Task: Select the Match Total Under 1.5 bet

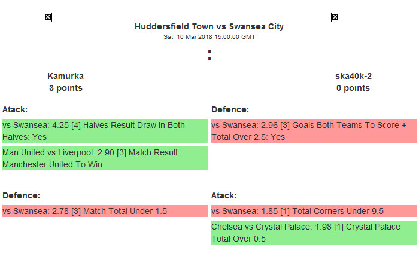Action: click(105, 211)
